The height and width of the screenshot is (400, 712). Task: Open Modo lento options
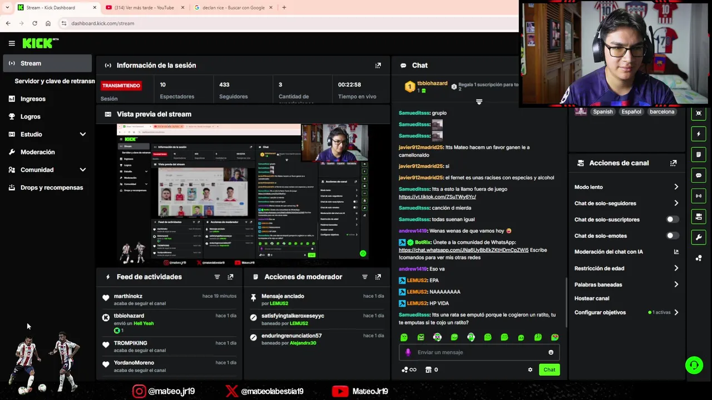pyautogui.click(x=626, y=187)
